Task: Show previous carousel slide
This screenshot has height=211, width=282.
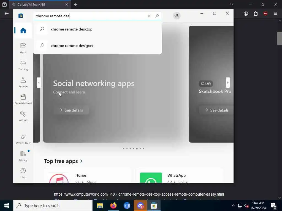Action: (39, 82)
